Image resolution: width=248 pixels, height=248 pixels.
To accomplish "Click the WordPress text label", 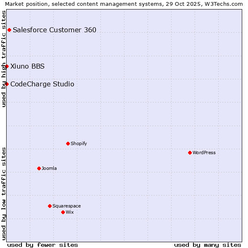I will (x=204, y=153).
